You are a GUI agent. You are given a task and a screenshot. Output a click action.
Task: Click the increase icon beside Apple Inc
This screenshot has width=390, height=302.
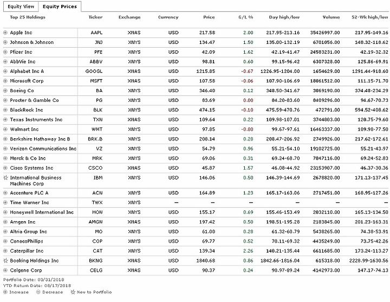pos(5,33)
